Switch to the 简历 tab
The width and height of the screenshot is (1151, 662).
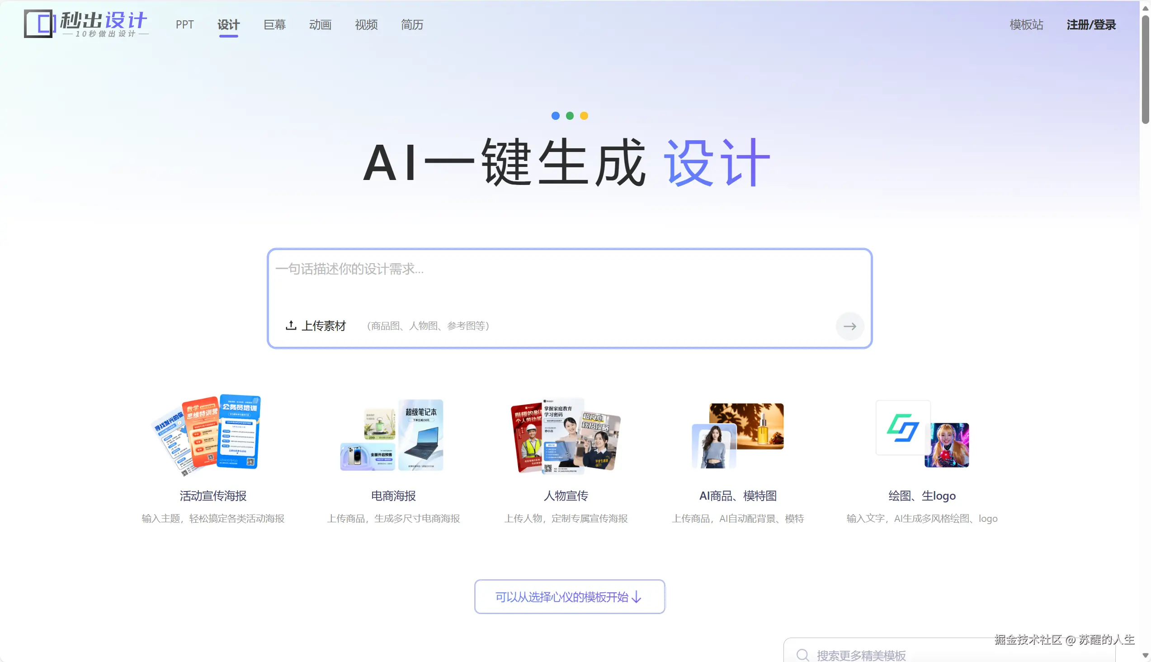coord(412,24)
